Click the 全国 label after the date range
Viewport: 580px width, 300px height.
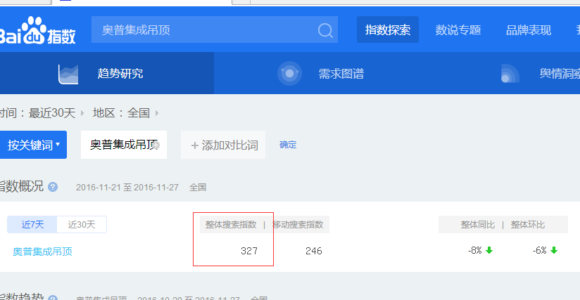tap(198, 188)
